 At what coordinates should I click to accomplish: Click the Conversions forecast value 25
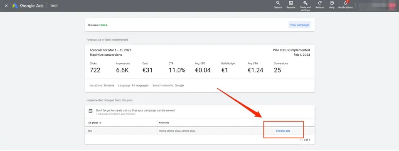(x=277, y=70)
